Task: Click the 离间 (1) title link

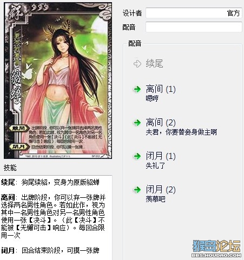Action: [161, 89]
